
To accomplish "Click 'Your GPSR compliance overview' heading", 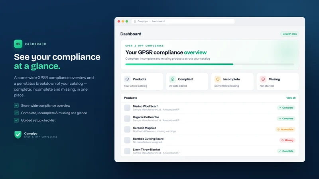I will click(x=166, y=53).
